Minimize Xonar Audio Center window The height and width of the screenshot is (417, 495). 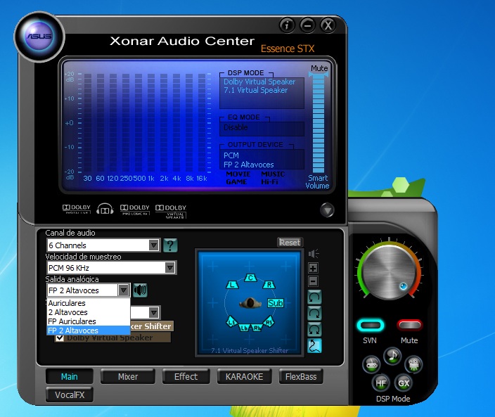pyautogui.click(x=307, y=25)
